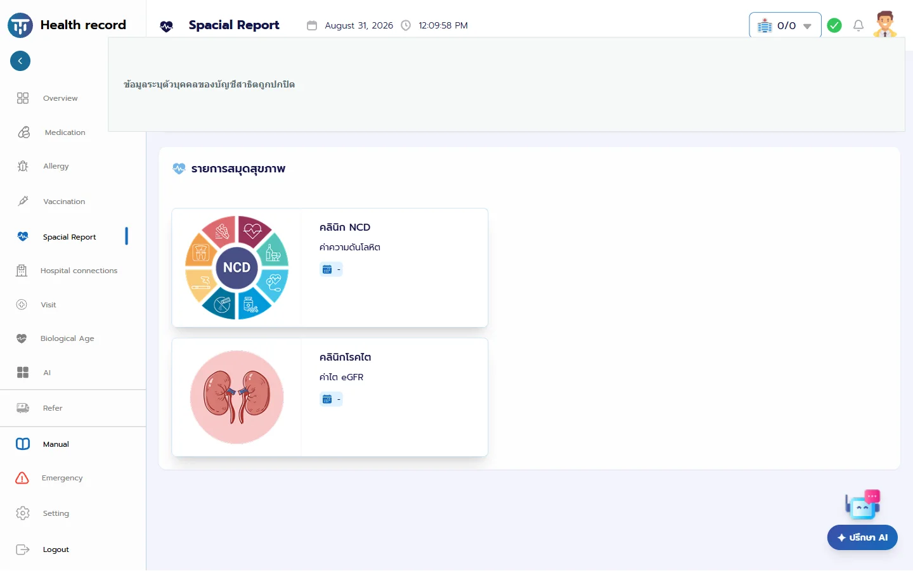Image resolution: width=913 pixels, height=571 pixels.
Task: Click the Manual book icon
Action: (23, 444)
